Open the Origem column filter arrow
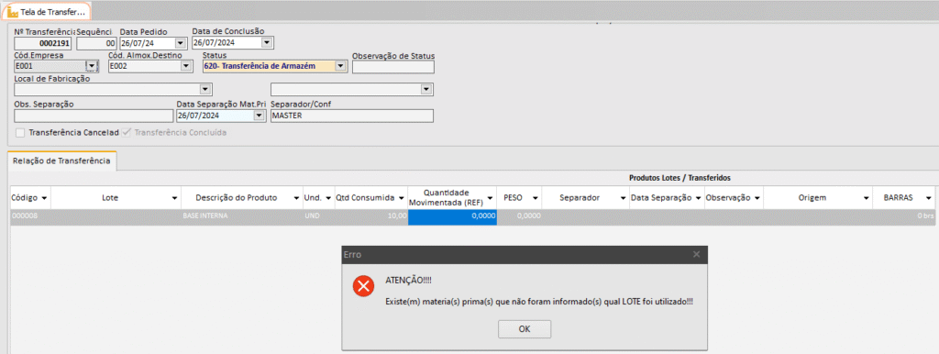939x354 pixels. 866,198
